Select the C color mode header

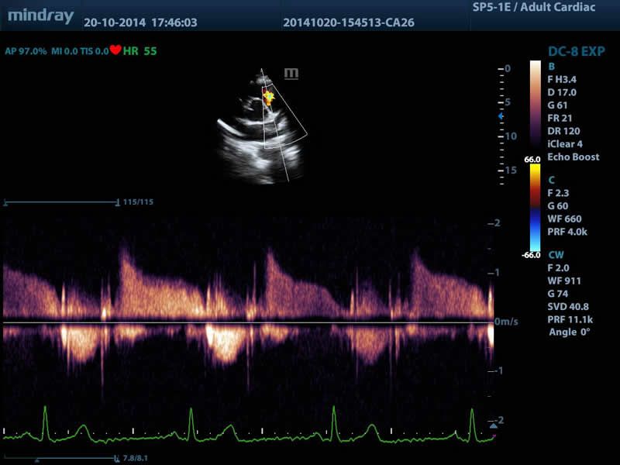(551, 180)
